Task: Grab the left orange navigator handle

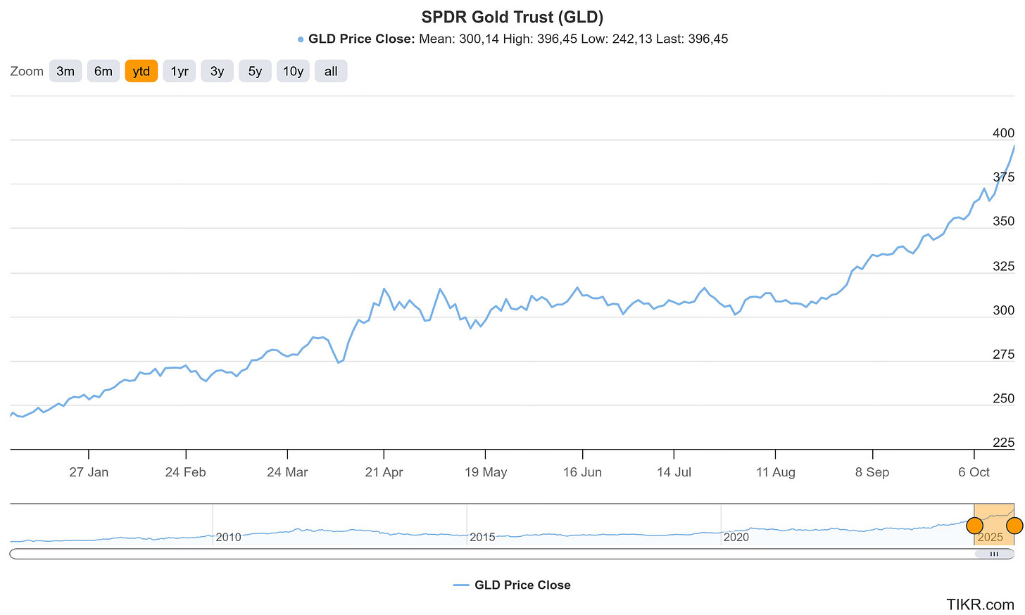Action: click(975, 526)
